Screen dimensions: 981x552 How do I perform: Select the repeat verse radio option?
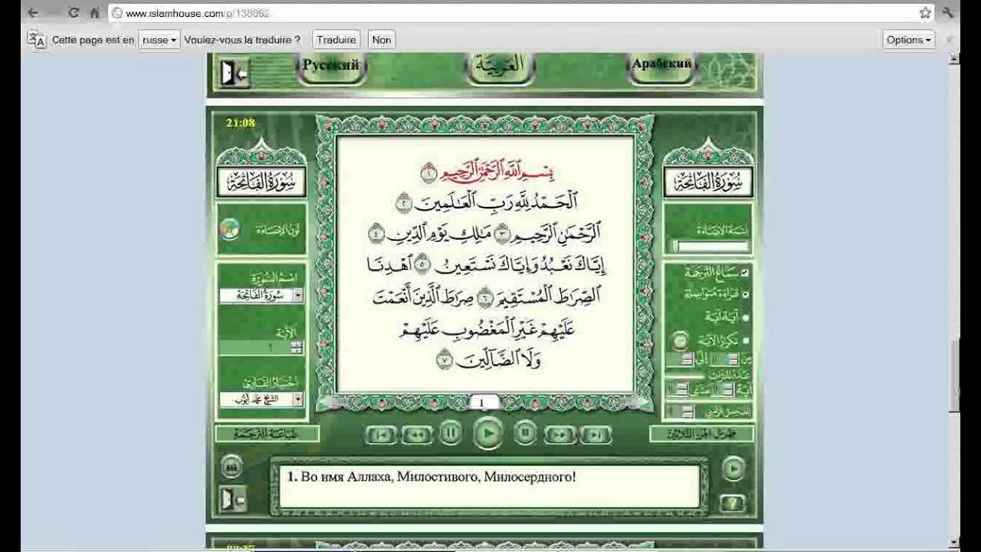745,340
